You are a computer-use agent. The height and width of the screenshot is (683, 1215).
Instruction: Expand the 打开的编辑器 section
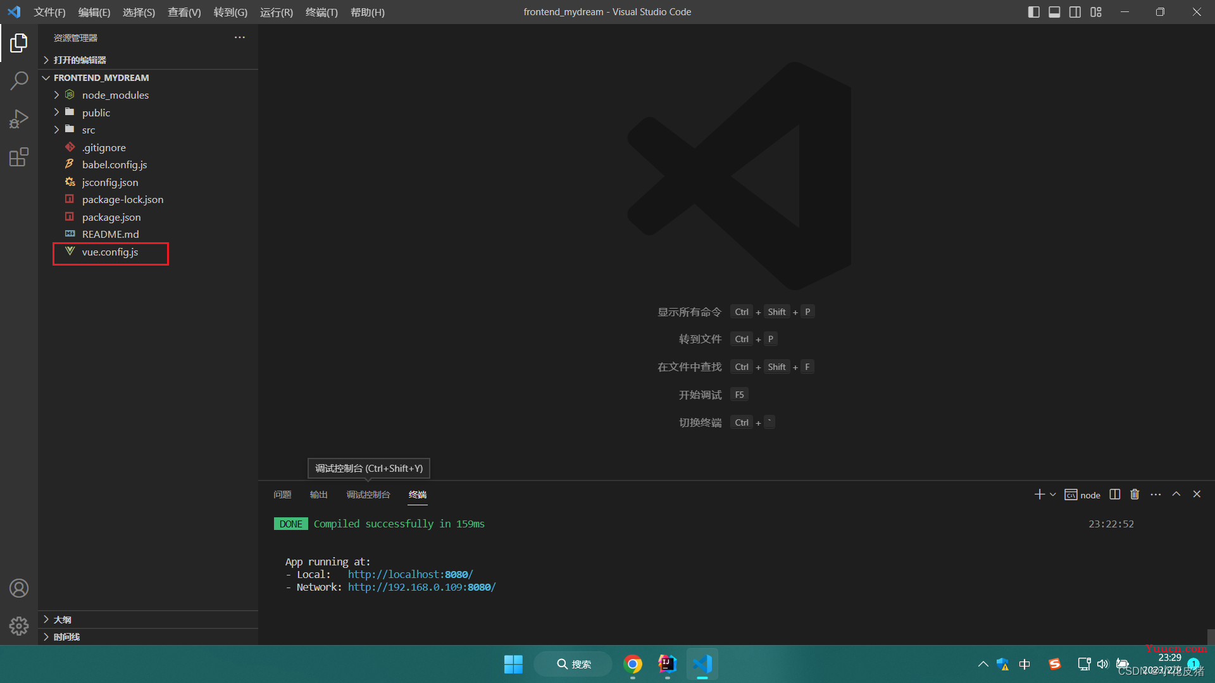(148, 59)
